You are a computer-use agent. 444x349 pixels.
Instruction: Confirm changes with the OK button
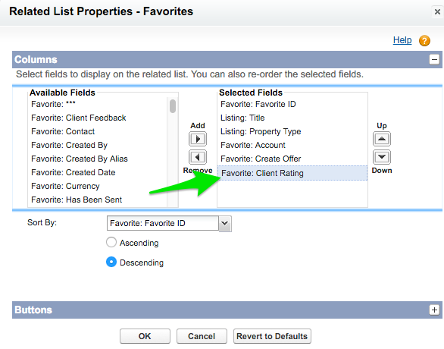point(145,336)
